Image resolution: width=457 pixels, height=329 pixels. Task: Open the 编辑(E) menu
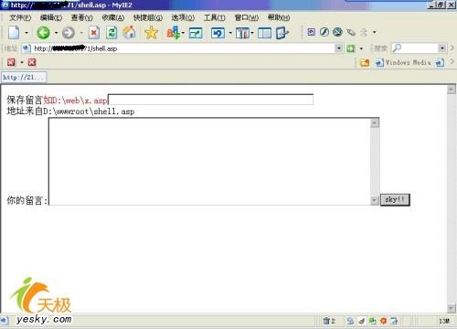[51, 18]
